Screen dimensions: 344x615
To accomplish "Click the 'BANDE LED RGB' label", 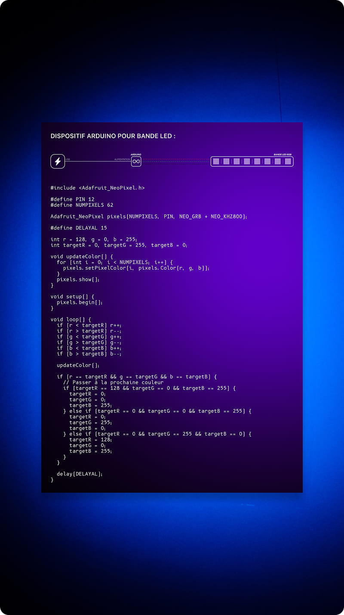I will click(x=283, y=154).
